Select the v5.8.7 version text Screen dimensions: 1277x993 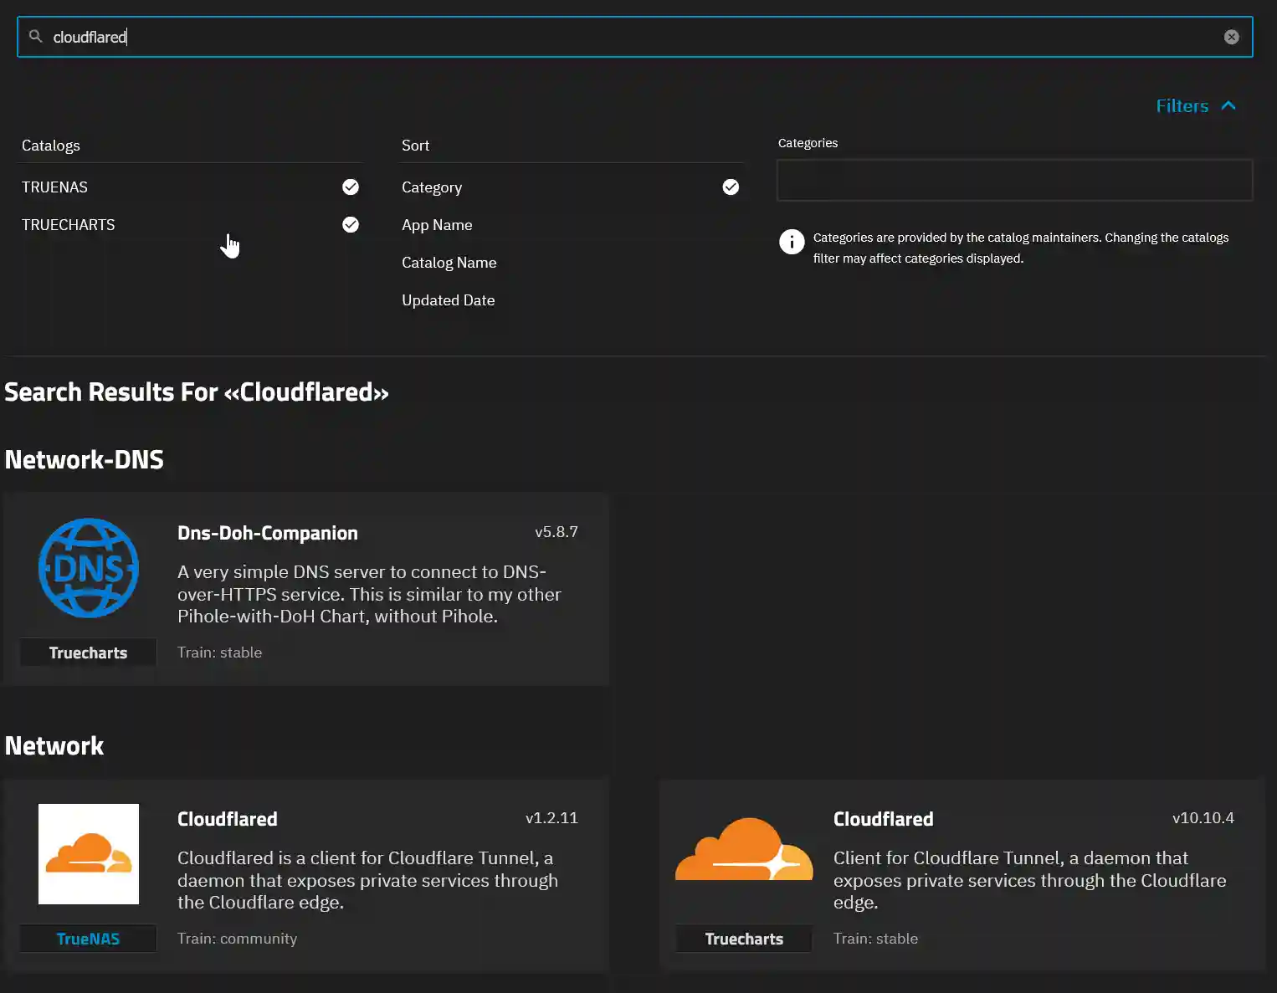(x=556, y=531)
